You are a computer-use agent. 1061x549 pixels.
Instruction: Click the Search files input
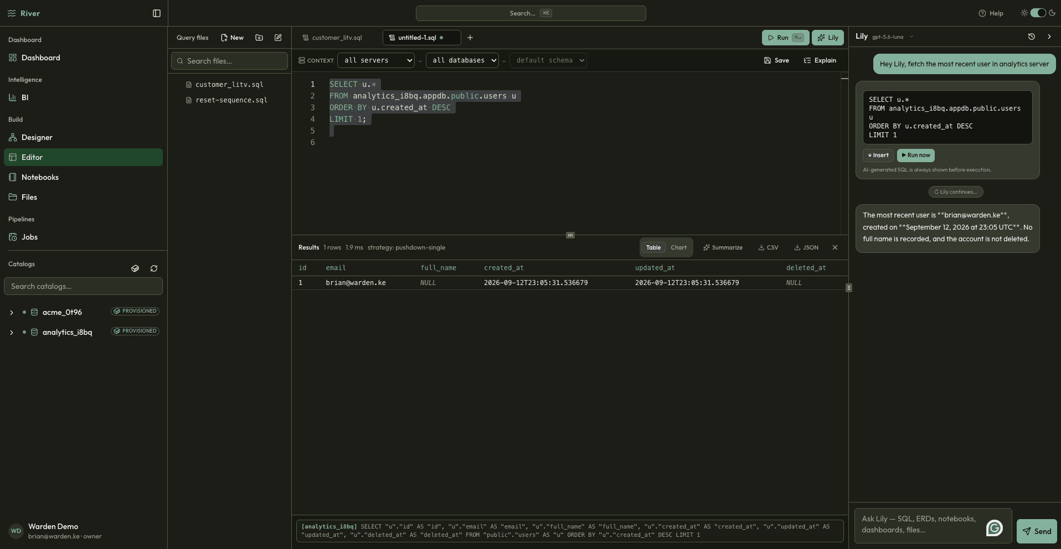pyautogui.click(x=229, y=61)
